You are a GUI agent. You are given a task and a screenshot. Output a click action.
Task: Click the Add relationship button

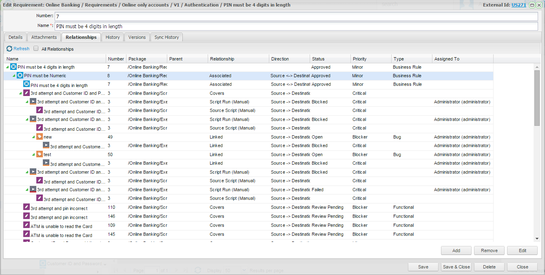point(456,250)
